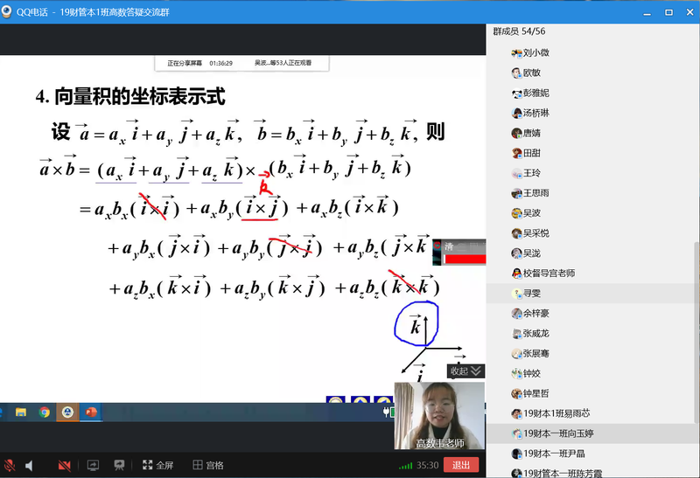This screenshot has height=478, width=700.
Task: Click PowerPoint icon in shared taskbar
Action: tap(91, 412)
